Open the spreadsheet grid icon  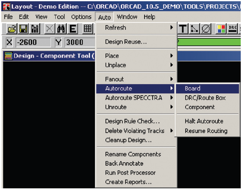point(88,29)
